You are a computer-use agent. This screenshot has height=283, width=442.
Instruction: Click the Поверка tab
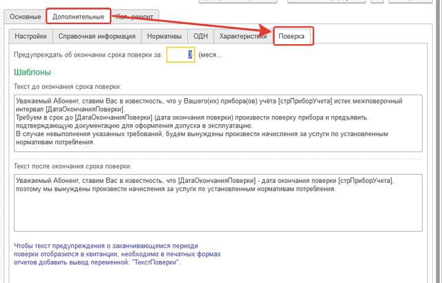coord(294,36)
